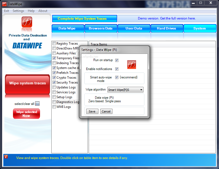Switch to the User Data tab
Image resolution: width=219 pixels, height=169 pixels.
pyautogui.click(x=134, y=28)
